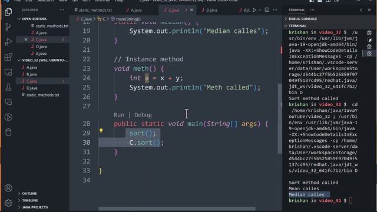Select the fourth active terminal instance icon
Viewport: 377px width, 212px height.
369,53
